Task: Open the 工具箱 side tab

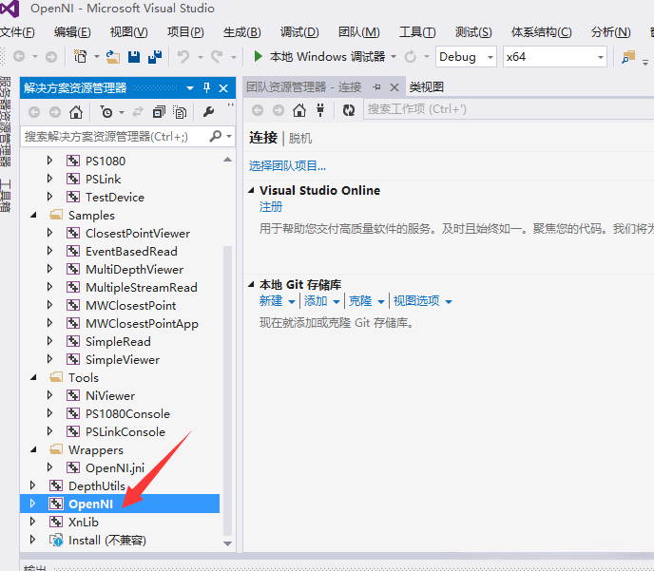Action: 5,196
